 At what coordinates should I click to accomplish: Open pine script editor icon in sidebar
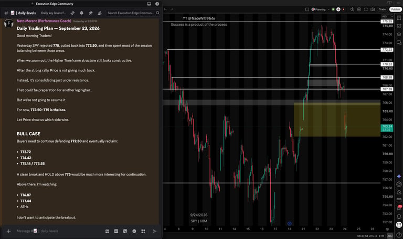[x=399, y=192]
